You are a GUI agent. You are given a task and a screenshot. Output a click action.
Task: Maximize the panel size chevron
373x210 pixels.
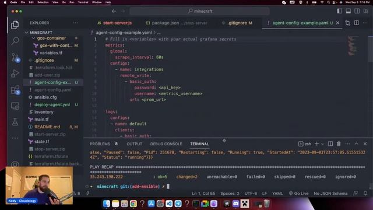click(x=356, y=144)
